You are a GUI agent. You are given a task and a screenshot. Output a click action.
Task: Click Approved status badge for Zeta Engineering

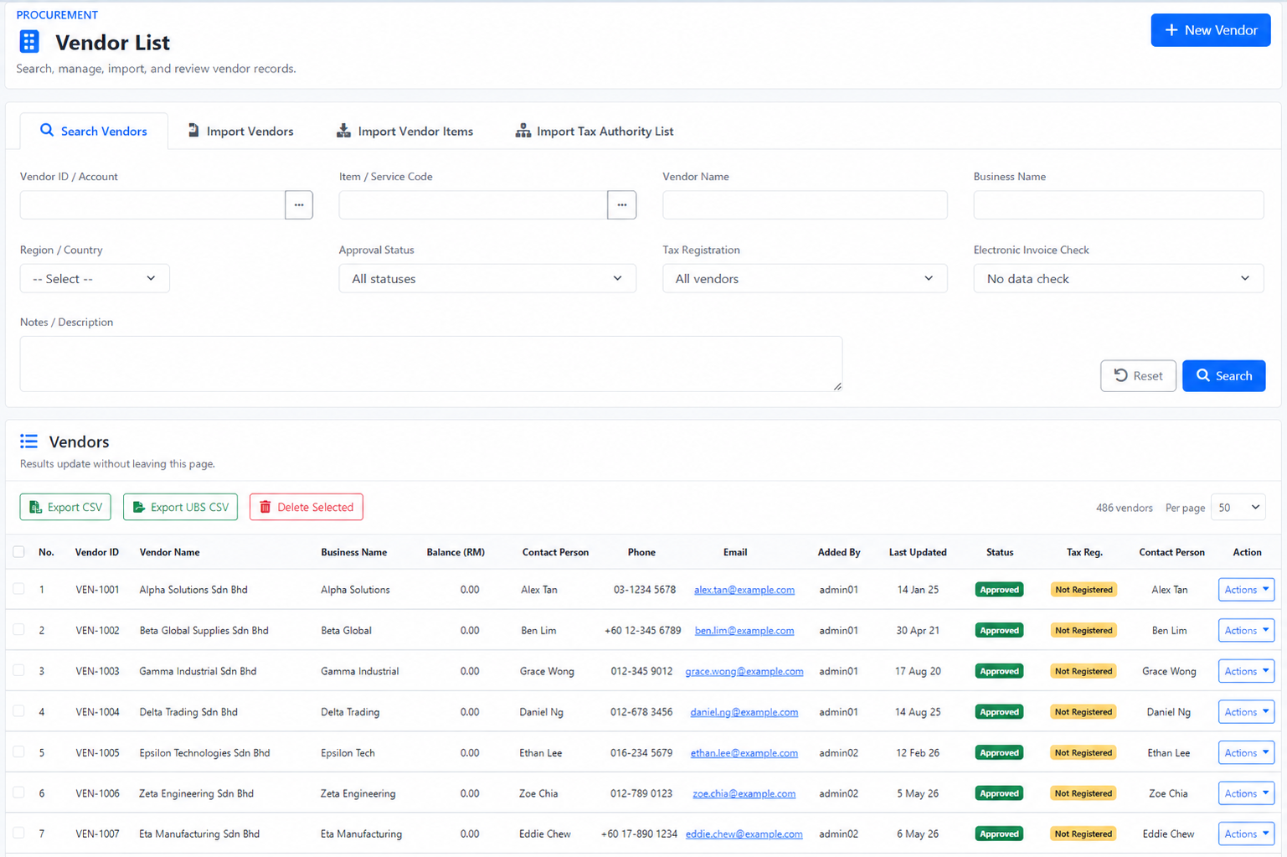(x=999, y=793)
